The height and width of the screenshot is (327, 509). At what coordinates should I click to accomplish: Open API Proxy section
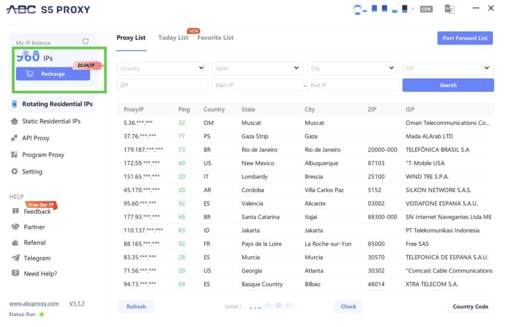pyautogui.click(x=36, y=138)
